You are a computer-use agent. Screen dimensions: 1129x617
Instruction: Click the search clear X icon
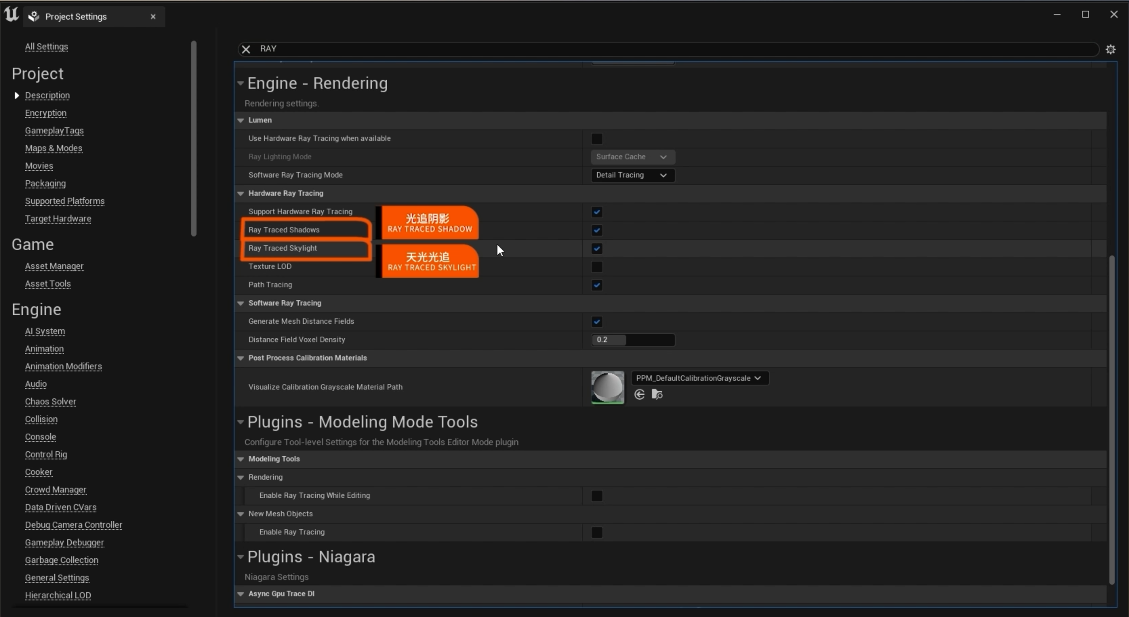click(246, 49)
